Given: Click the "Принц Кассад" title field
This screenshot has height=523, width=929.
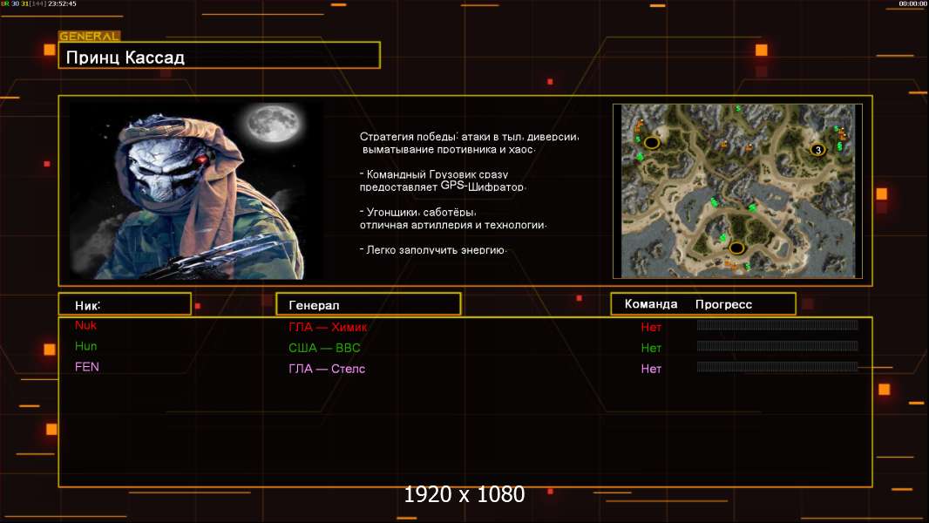Looking at the screenshot, I should 220,55.
